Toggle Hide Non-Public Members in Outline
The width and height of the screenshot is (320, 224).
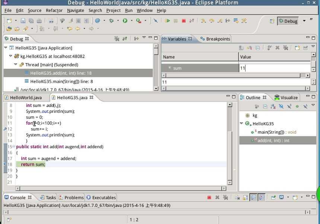[297, 106]
